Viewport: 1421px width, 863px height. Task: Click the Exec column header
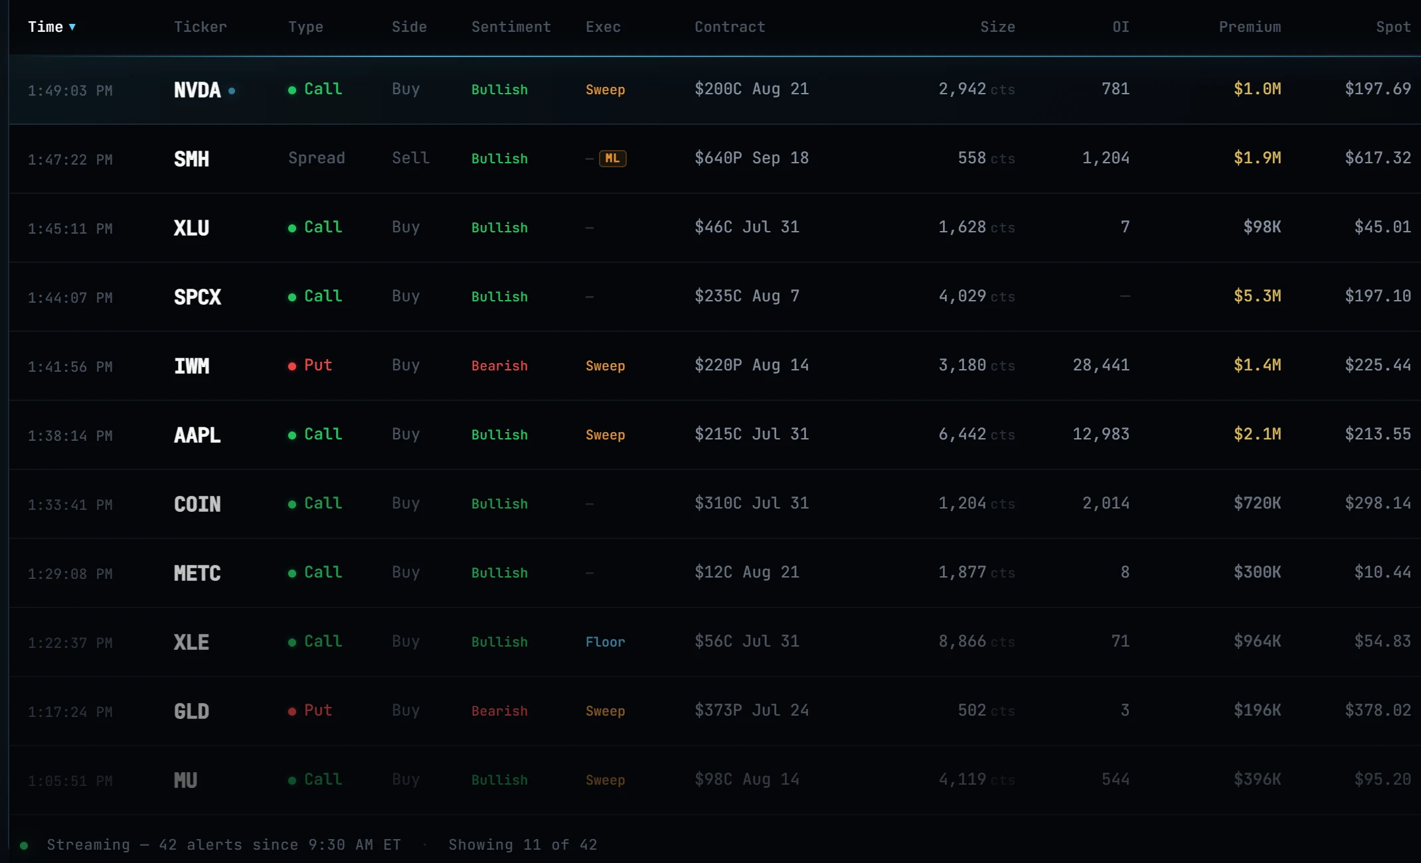click(x=603, y=27)
